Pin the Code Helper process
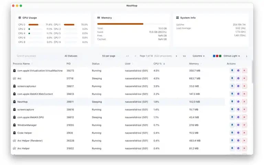Screen dimensions: 264x165 (x=232, y=133)
